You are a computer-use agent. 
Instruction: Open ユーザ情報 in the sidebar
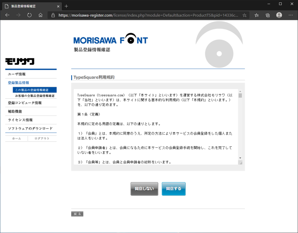[17, 74]
